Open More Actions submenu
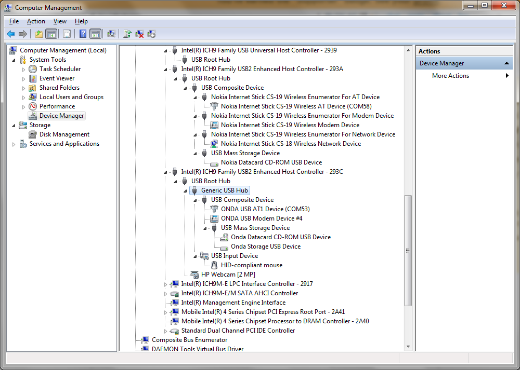This screenshot has width=520, height=370. 464,76
